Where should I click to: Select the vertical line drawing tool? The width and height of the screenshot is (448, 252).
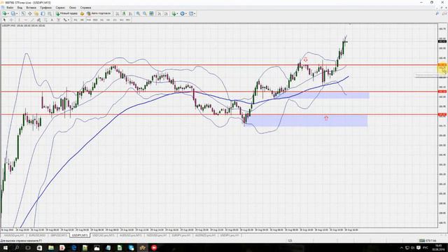point(19,20)
